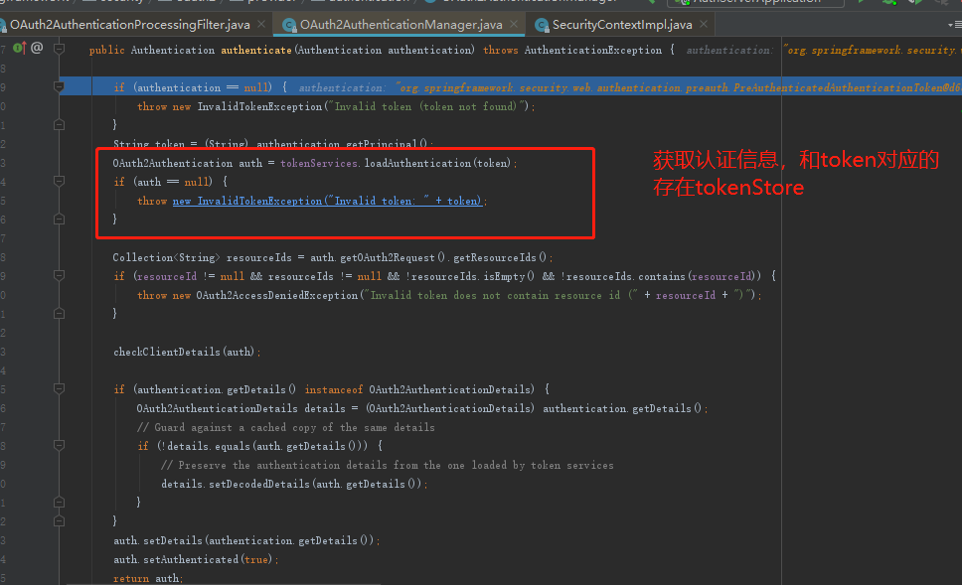Click 'loadAuthentication(token)' method call
The width and height of the screenshot is (962, 585).
[437, 163]
